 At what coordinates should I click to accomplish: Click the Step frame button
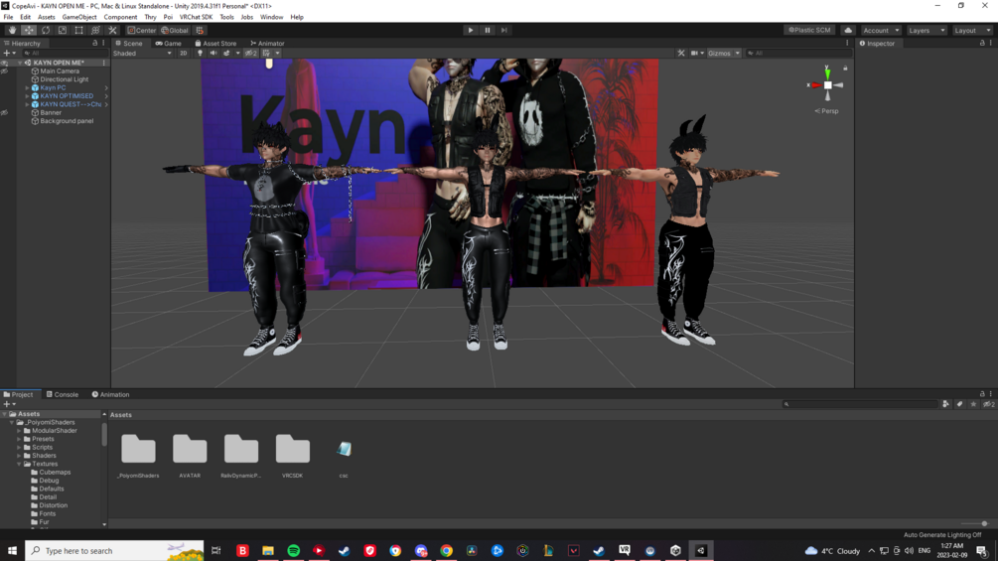pyautogui.click(x=504, y=30)
